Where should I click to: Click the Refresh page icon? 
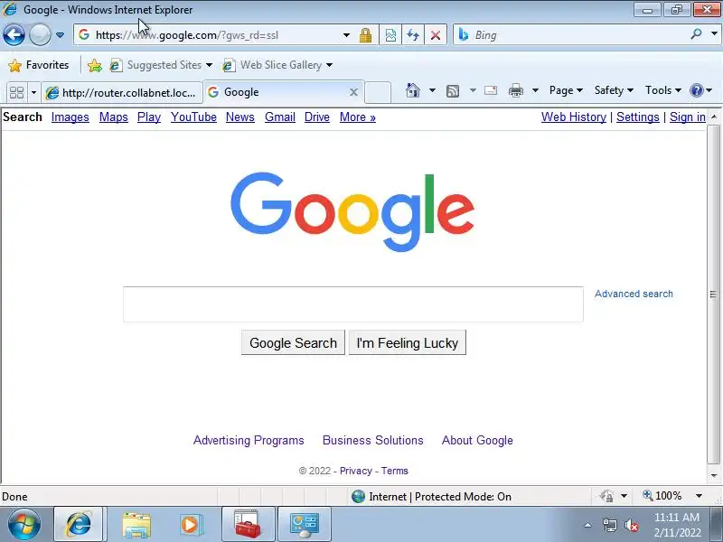(x=413, y=35)
